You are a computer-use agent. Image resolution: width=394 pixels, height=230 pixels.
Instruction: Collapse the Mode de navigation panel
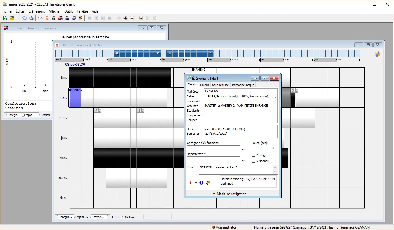tap(229, 194)
